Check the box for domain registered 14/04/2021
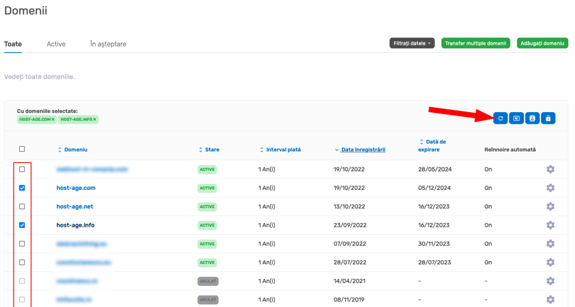The image size is (575, 307). [x=22, y=281]
